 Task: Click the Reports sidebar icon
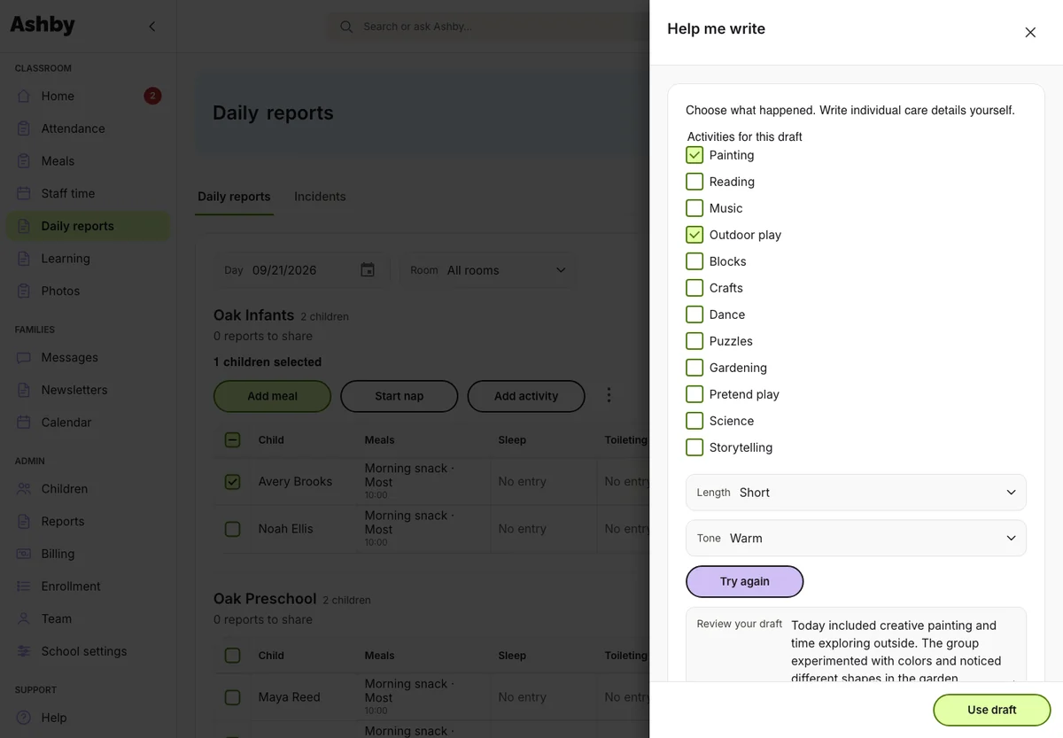[x=24, y=522]
